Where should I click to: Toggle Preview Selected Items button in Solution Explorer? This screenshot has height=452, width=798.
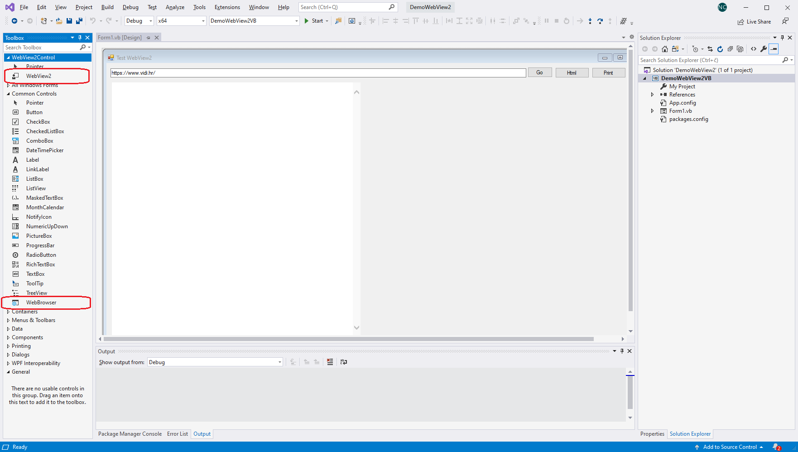774,49
